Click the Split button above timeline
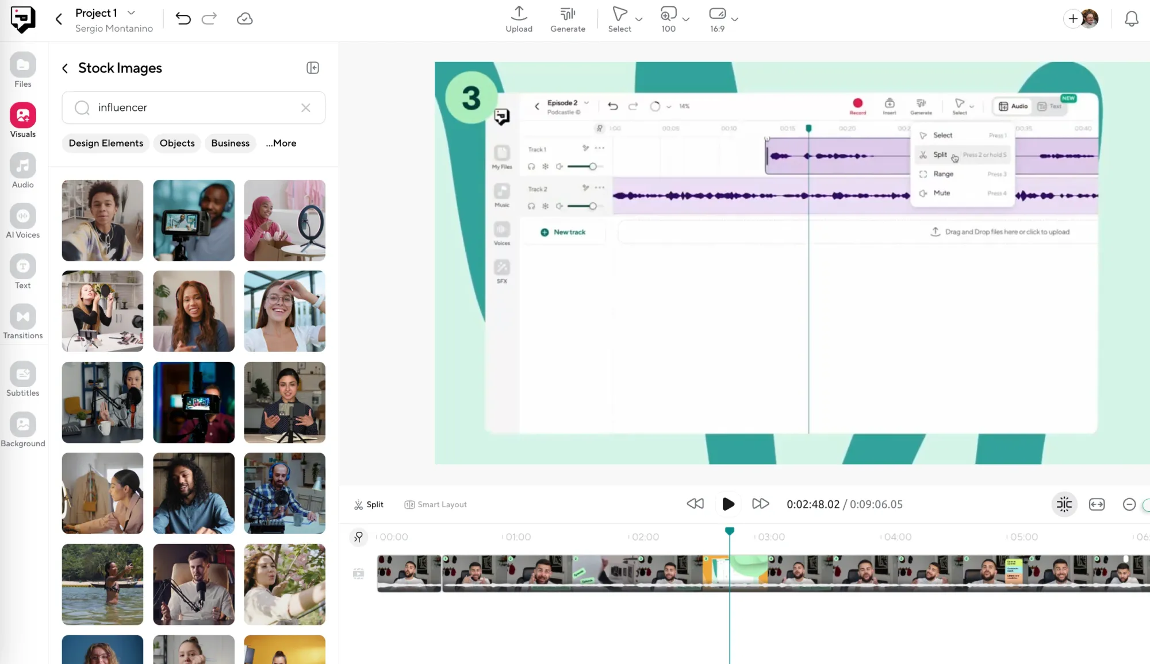Screen dimensions: 1150x664 369,504
